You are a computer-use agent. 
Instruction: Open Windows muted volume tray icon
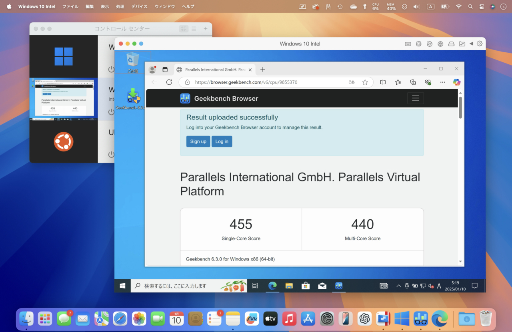click(431, 286)
